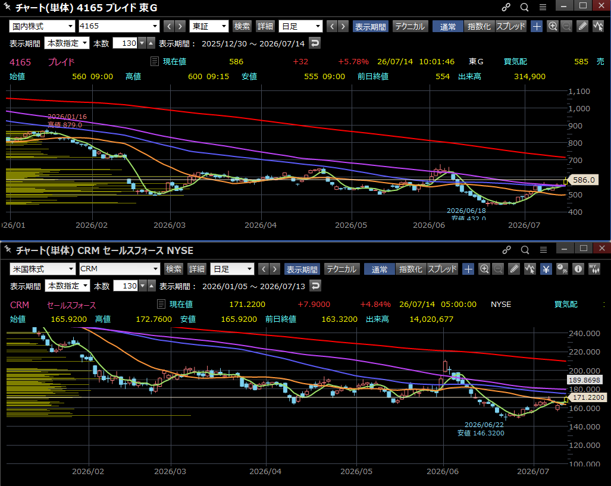Open the 本数指定 dropdown in top chart
Image resolution: width=611 pixels, height=486 pixels.
tap(67, 43)
